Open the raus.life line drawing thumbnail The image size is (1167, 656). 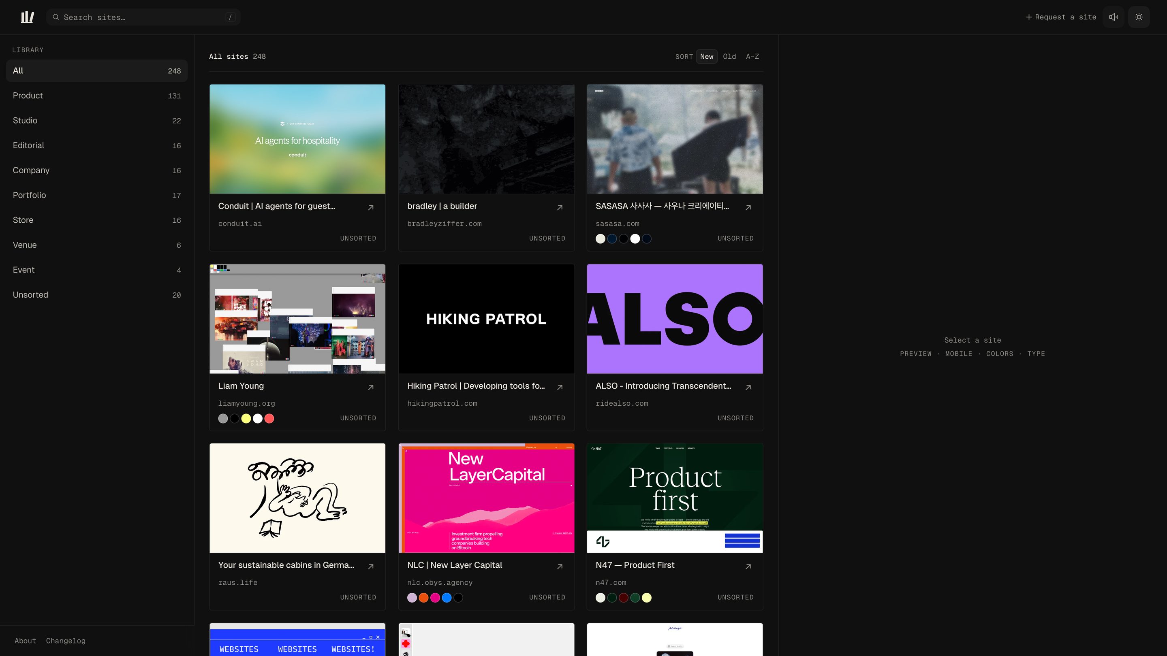(297, 498)
